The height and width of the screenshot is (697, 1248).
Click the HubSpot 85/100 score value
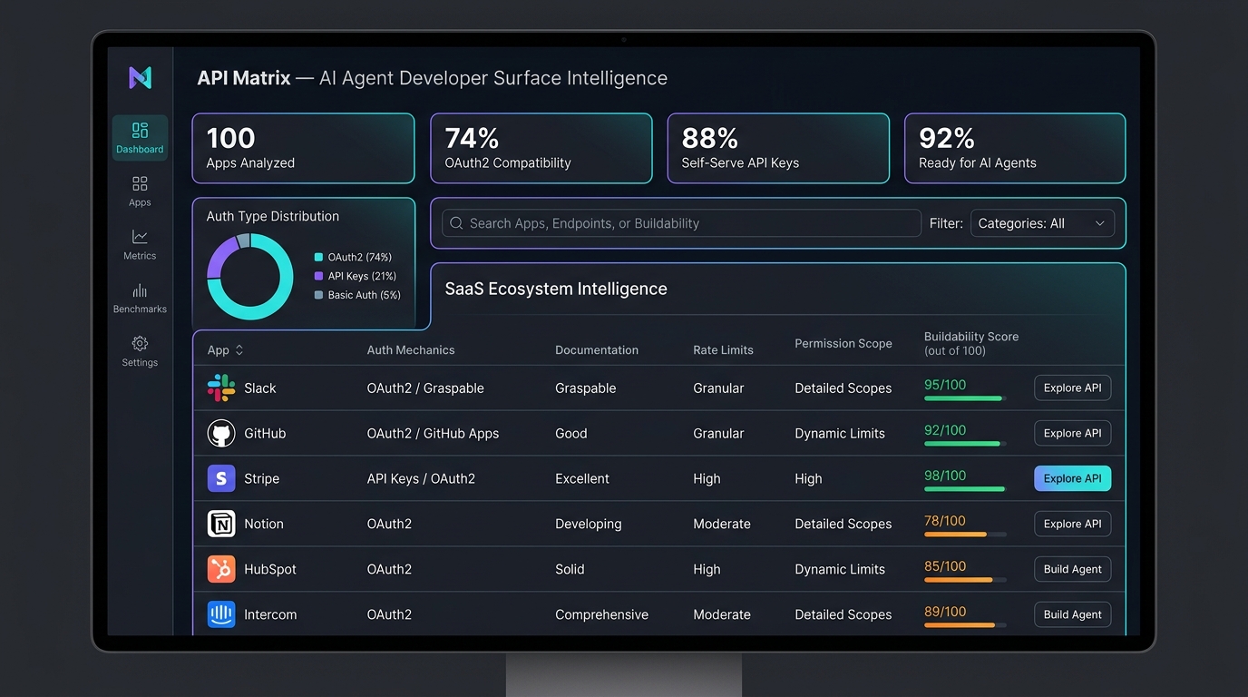(945, 566)
